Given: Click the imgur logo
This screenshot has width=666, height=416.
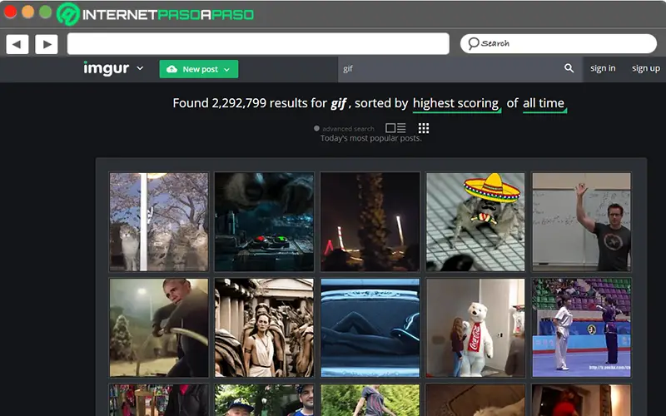Looking at the screenshot, I should (107, 68).
